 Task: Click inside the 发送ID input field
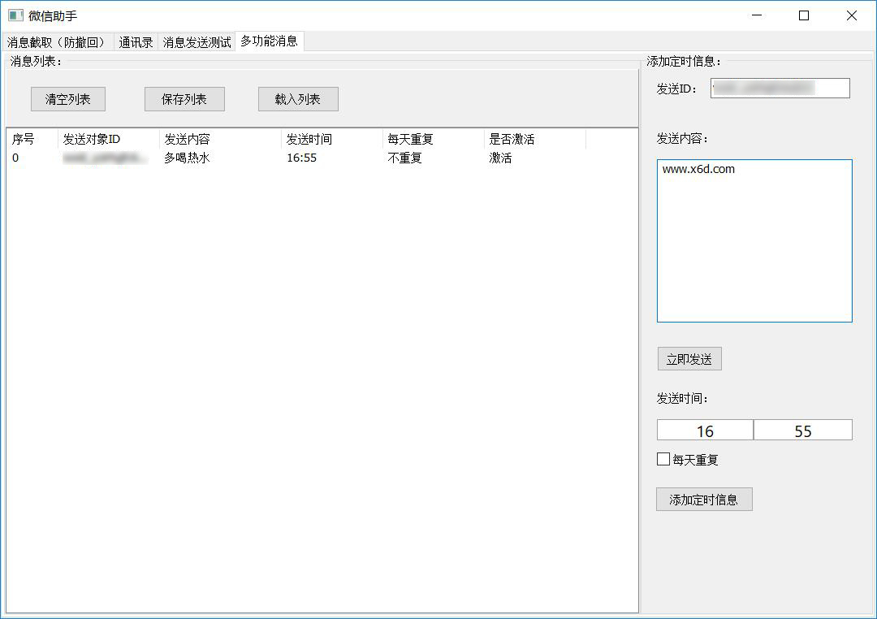click(x=780, y=88)
